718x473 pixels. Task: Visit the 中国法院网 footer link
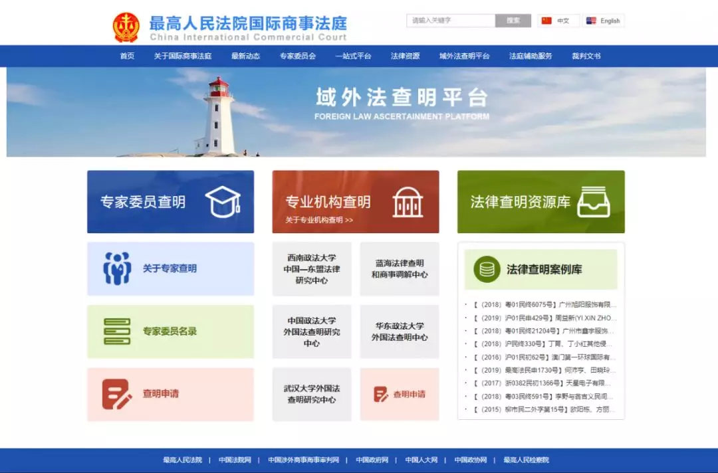(235, 460)
